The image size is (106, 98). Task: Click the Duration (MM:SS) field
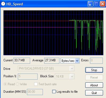(35, 92)
